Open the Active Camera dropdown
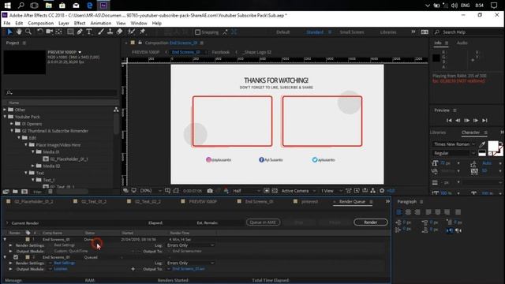 click(298, 191)
